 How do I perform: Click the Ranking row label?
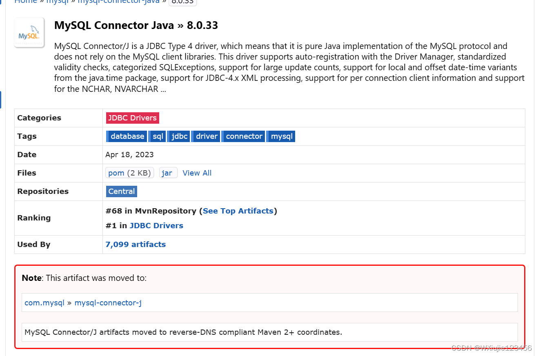tap(34, 218)
